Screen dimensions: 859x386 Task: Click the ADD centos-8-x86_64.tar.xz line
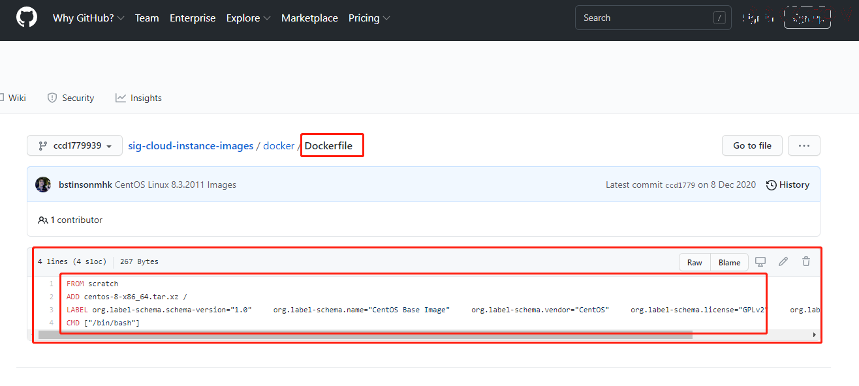pyautogui.click(x=127, y=297)
